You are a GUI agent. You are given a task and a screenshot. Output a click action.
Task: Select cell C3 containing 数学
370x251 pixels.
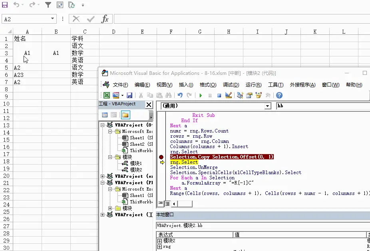tap(85, 53)
